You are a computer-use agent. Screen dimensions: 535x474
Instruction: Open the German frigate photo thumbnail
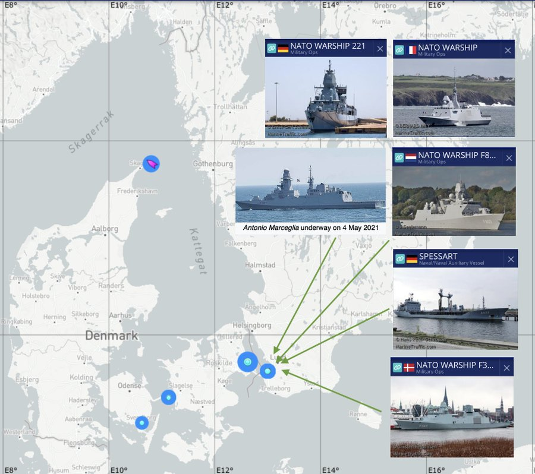pyautogui.click(x=326, y=97)
